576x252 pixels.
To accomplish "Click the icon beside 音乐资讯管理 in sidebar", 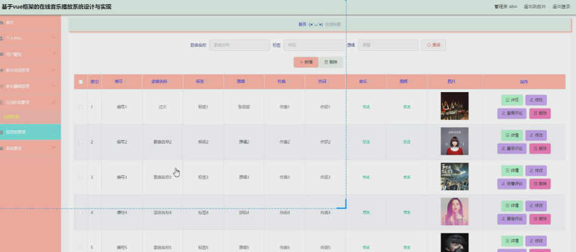I will coord(1,70).
